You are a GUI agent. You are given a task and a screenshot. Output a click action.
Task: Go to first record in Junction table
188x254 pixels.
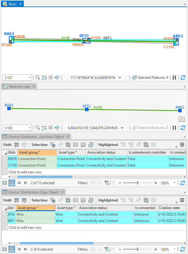[x=19, y=183]
